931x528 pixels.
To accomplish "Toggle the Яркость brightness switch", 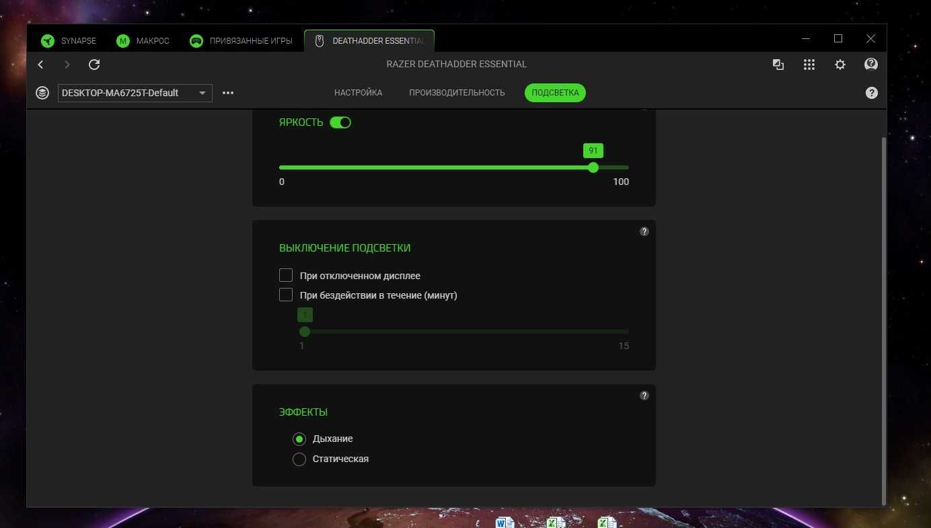I will (x=340, y=122).
